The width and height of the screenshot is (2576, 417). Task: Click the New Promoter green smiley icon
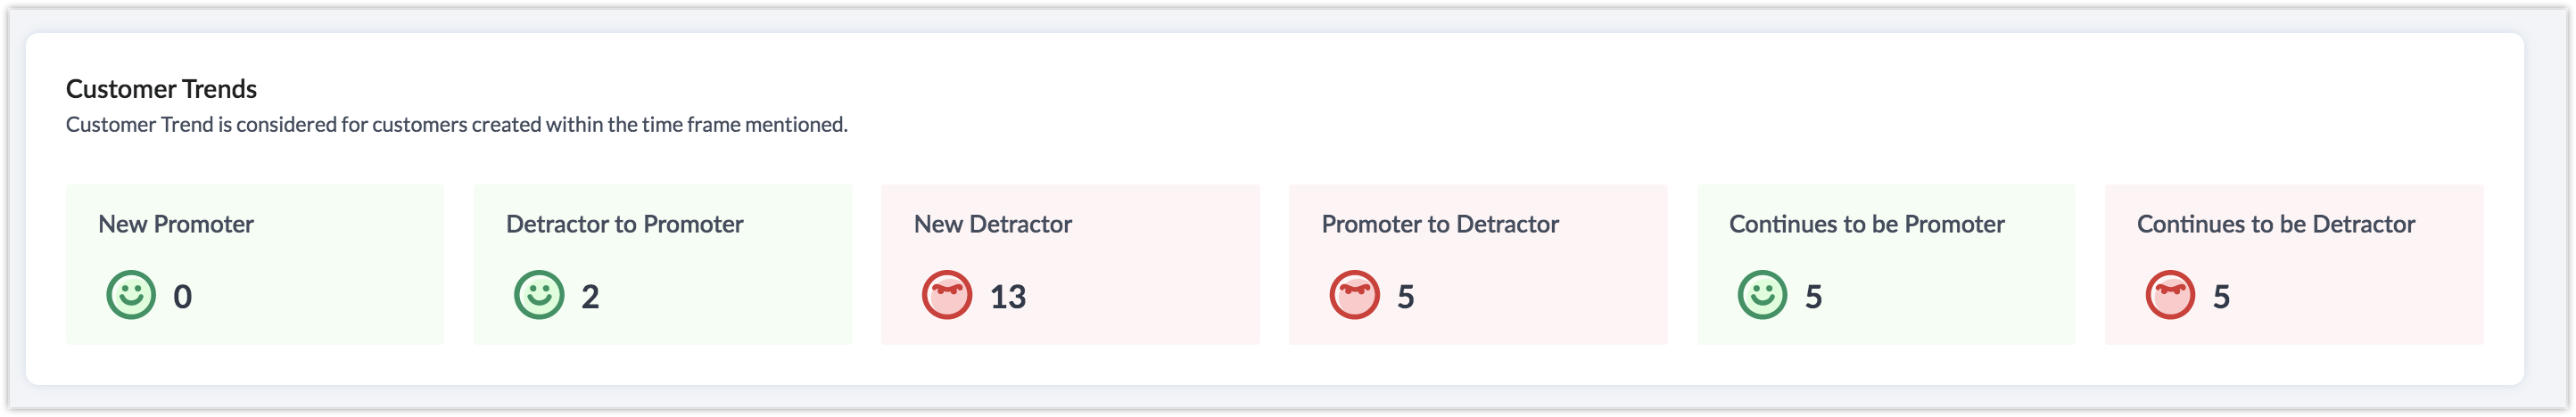[x=131, y=295]
